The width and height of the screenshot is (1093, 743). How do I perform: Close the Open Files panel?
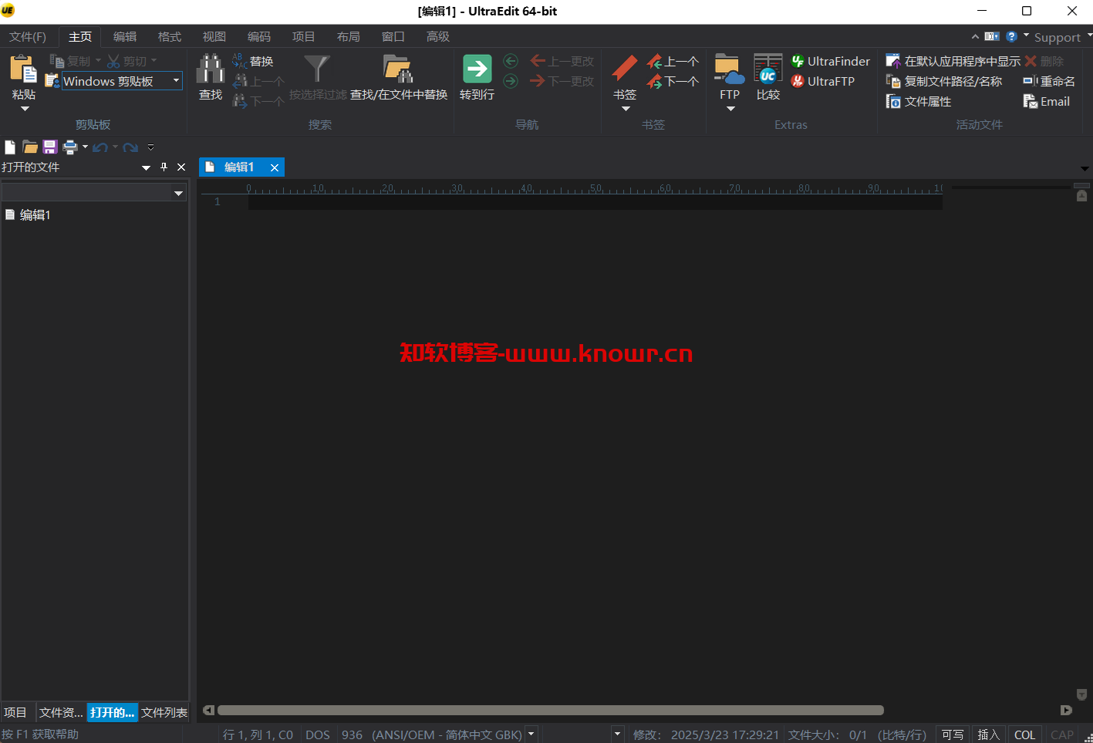(x=181, y=167)
